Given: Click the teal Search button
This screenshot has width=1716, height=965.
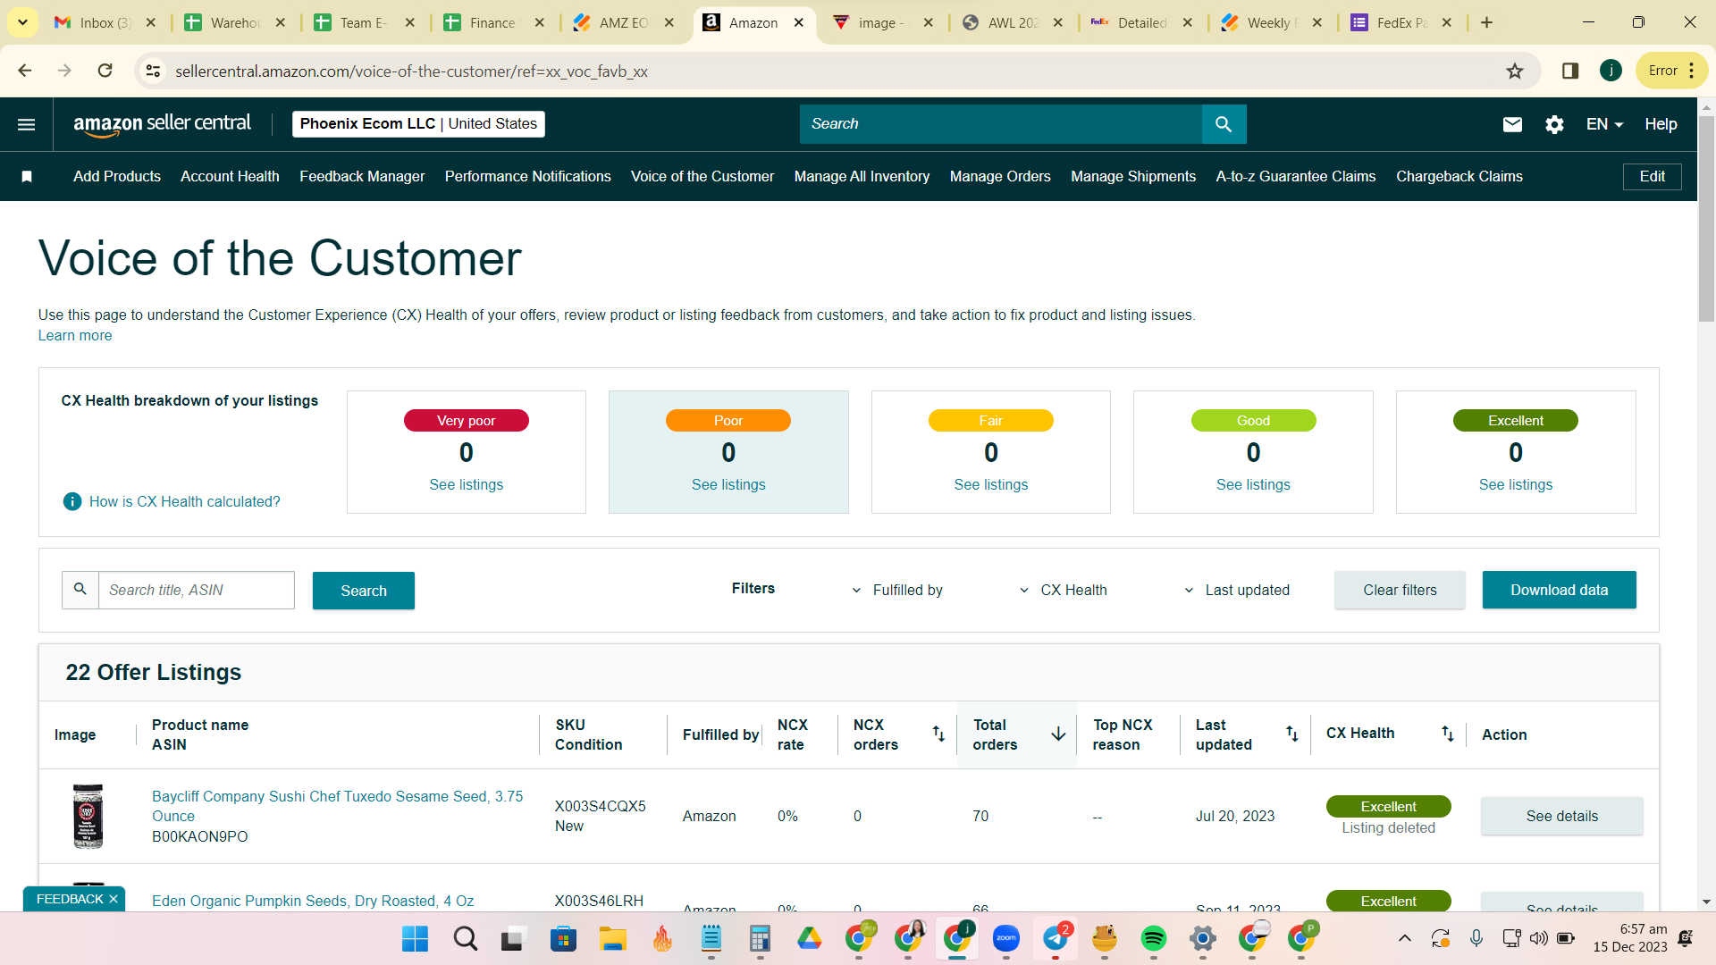Looking at the screenshot, I should click(x=364, y=591).
